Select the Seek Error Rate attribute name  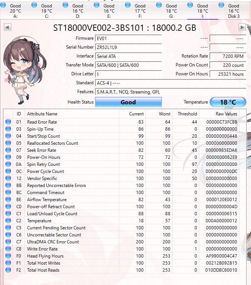click(x=42, y=150)
